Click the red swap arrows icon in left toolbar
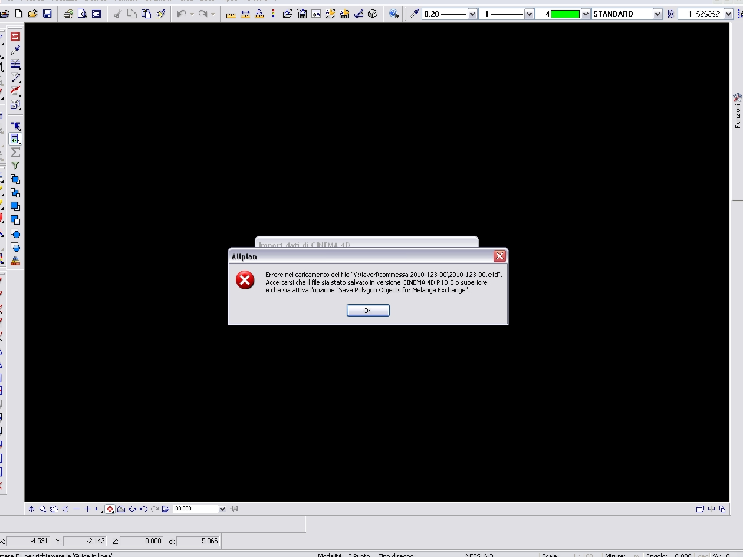 point(15,37)
